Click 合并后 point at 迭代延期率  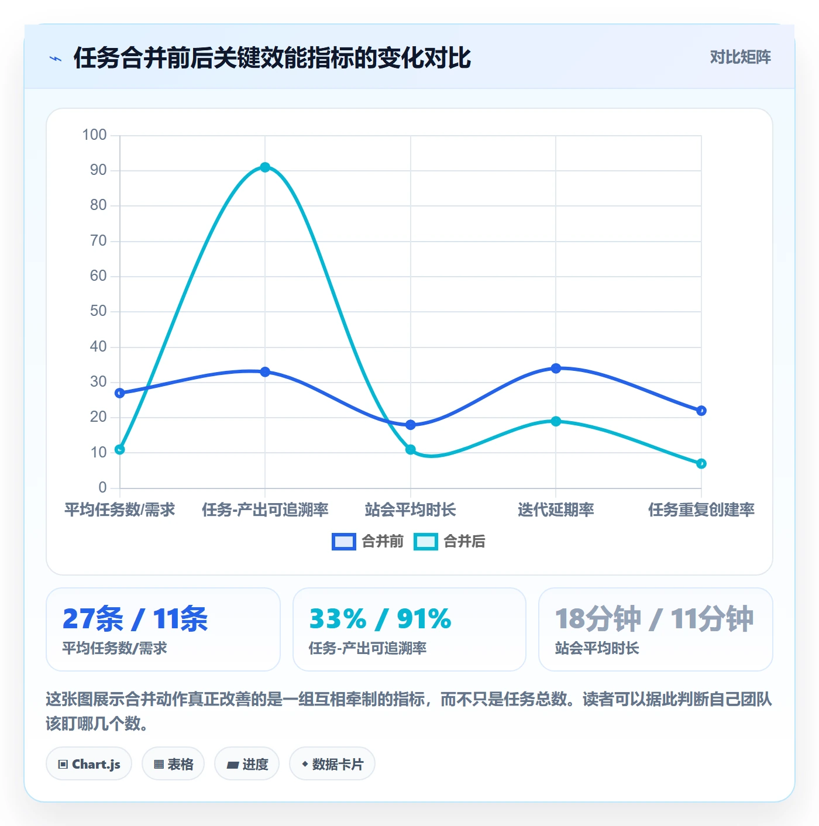[556, 421]
